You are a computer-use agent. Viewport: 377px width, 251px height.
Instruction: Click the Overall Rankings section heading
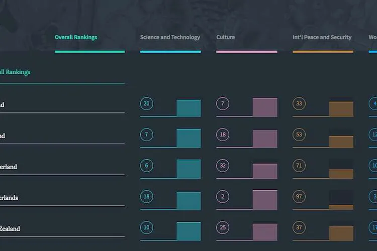pos(15,72)
